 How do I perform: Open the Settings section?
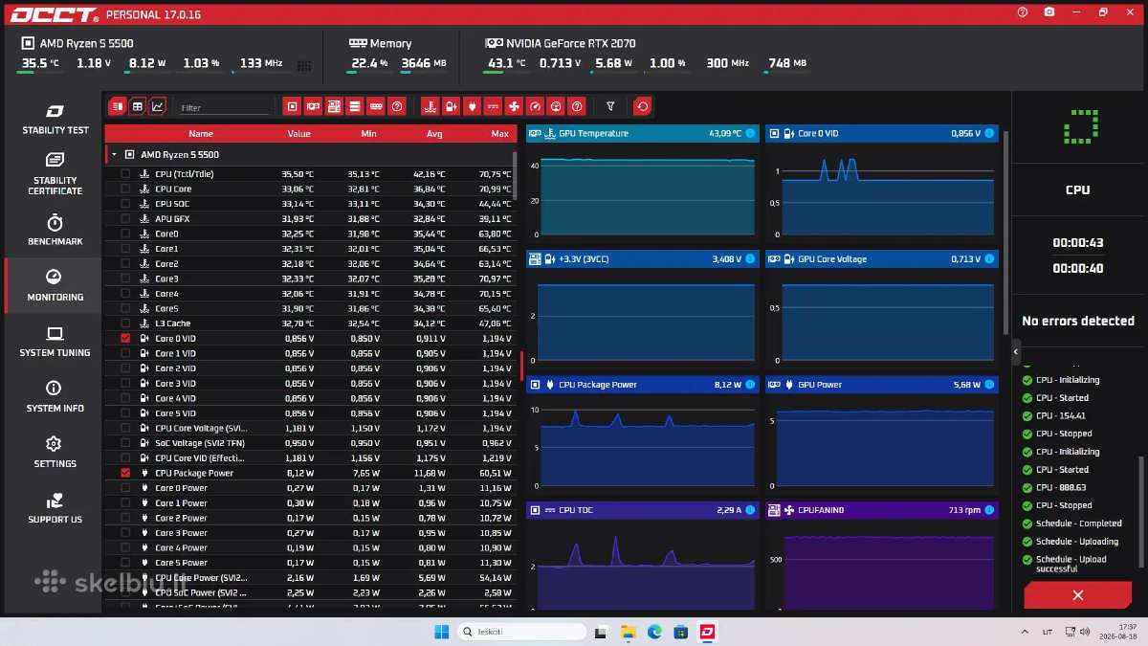tap(55, 452)
